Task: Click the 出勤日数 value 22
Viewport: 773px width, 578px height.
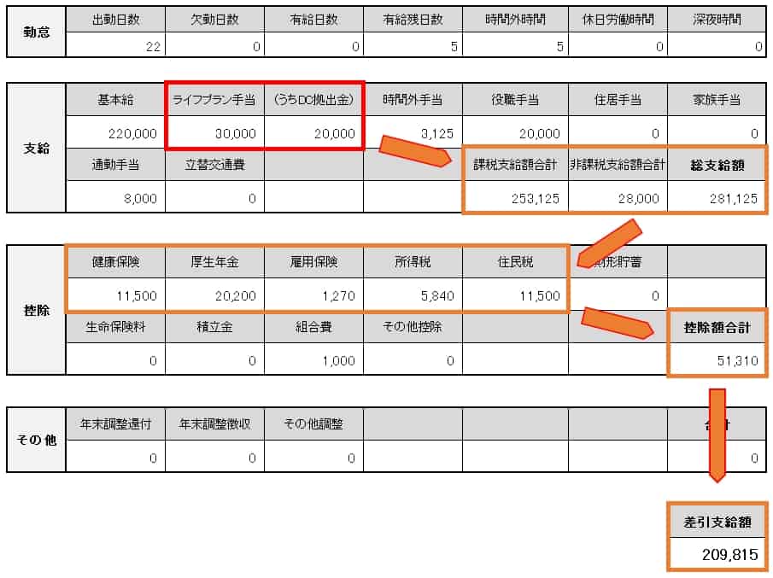Action: pyautogui.click(x=115, y=46)
